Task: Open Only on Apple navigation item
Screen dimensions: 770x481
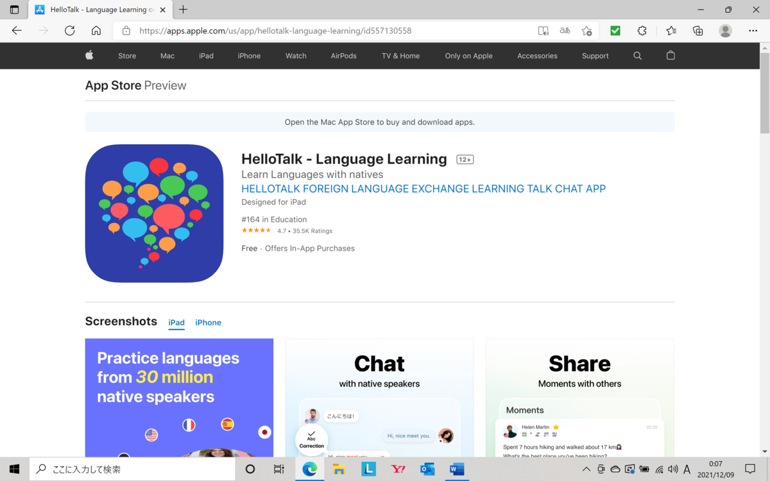Action: [468, 56]
